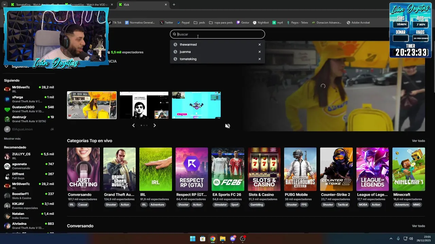Open the Respect RP (GTA) category card
435x244 pixels.
(x=192, y=169)
